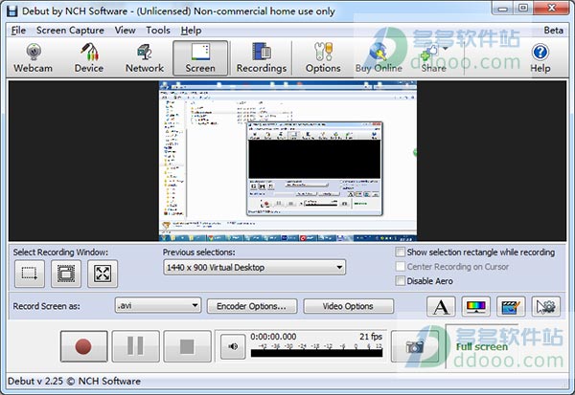Open the watermark clapperboard icon
This screenshot has height=395, width=575.
[x=511, y=306]
